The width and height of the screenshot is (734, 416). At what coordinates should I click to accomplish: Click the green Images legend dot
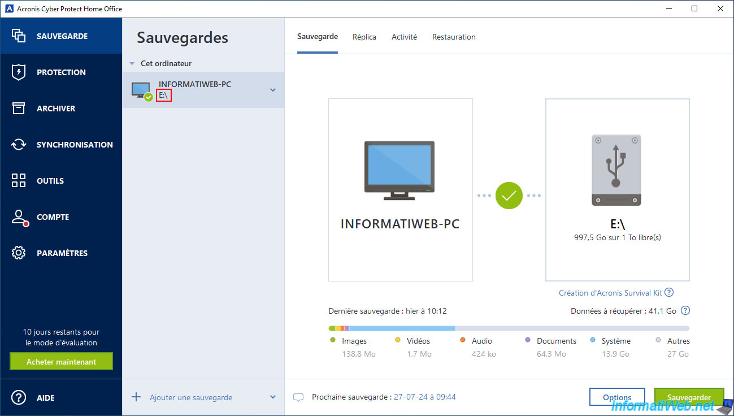332,340
